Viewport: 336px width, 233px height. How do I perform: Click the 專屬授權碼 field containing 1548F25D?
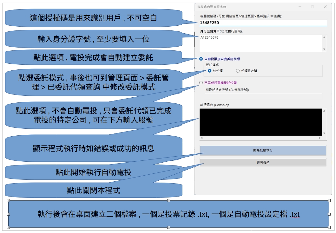[262, 23]
